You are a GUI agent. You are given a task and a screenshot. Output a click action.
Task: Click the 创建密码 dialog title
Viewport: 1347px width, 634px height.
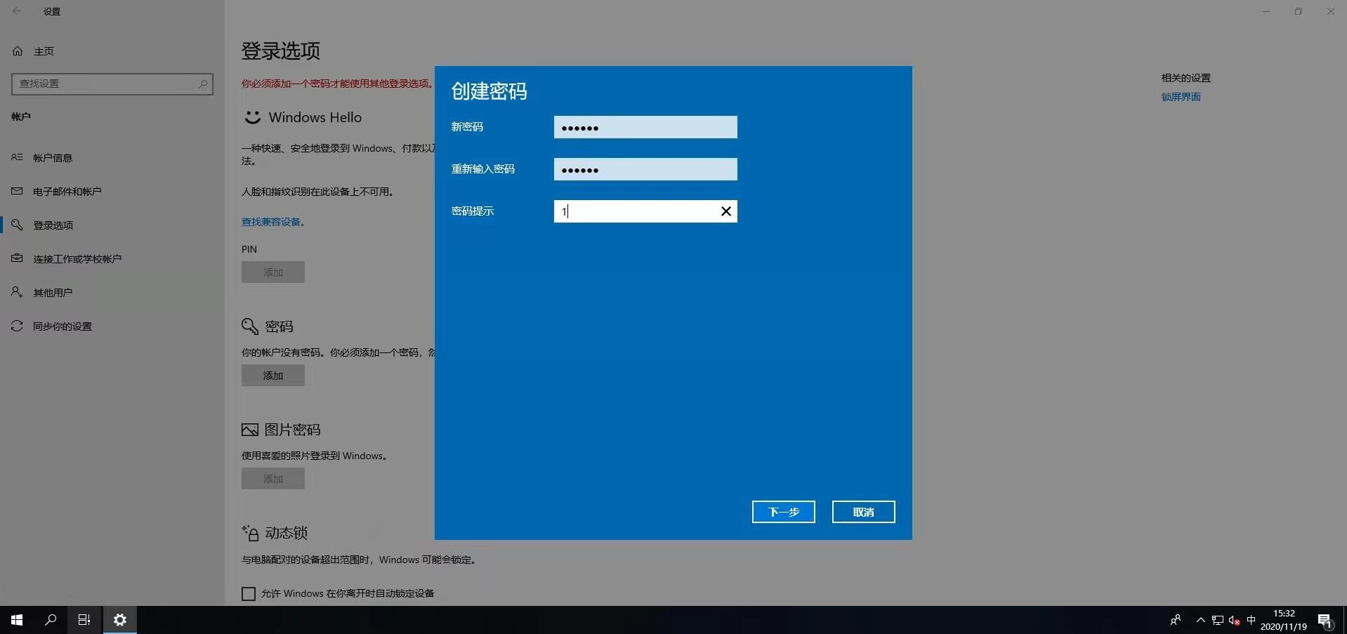[489, 91]
